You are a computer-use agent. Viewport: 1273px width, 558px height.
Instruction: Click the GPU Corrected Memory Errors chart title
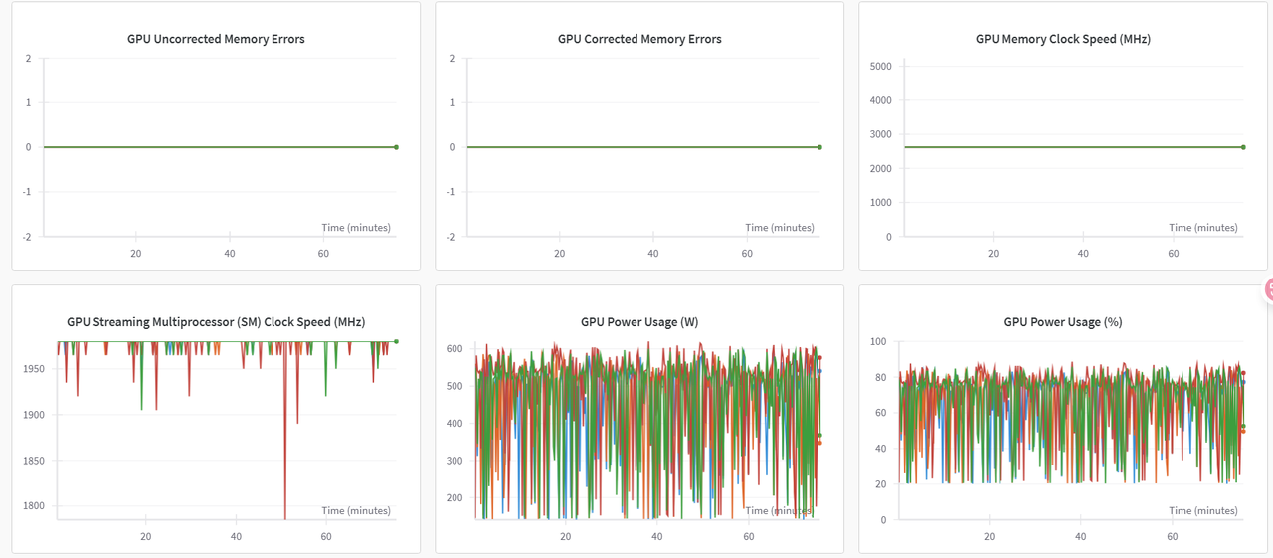coord(639,39)
